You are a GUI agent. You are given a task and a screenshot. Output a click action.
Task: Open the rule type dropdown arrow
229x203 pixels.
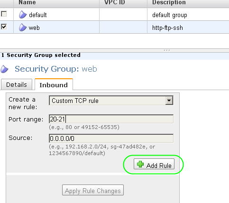(x=169, y=101)
